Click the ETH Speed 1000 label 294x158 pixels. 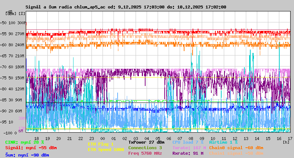(106, 150)
